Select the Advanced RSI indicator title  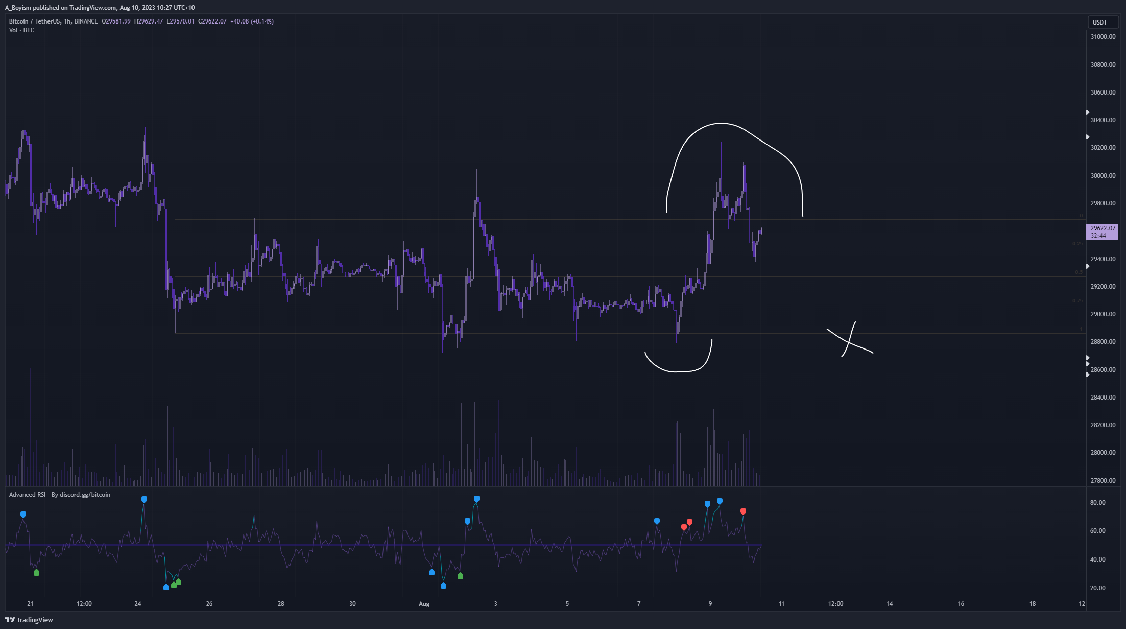[x=59, y=495]
